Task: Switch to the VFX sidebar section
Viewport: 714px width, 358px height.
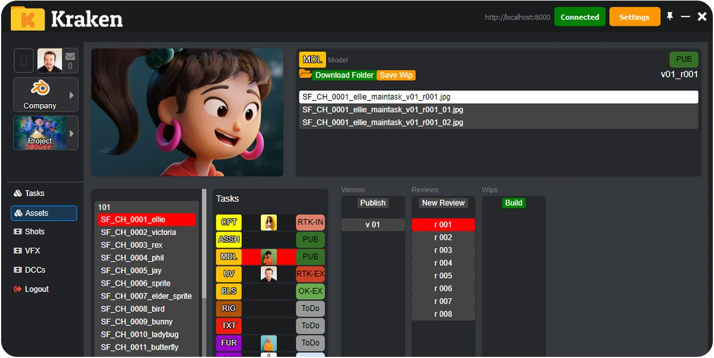Action: pyautogui.click(x=32, y=251)
